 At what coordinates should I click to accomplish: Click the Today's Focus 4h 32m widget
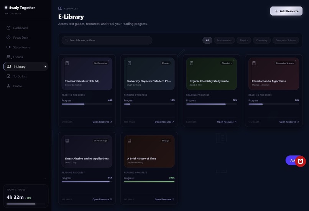coord(26,196)
